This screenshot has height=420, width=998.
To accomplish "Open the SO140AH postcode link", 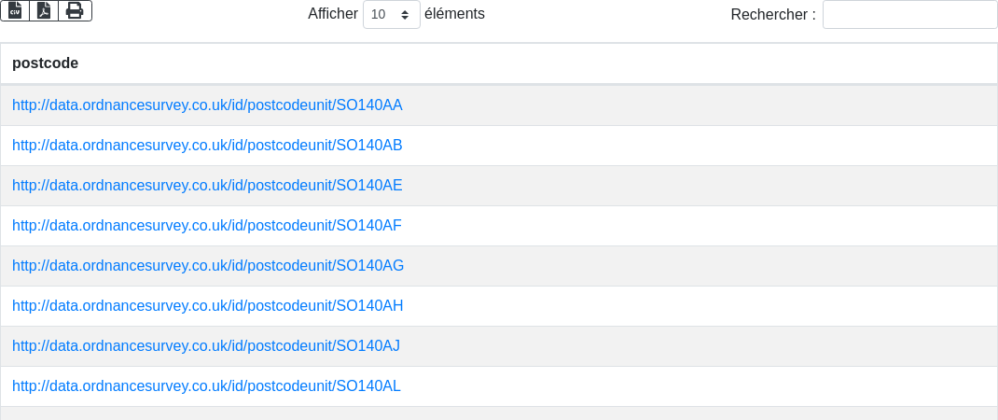I will (207, 305).
